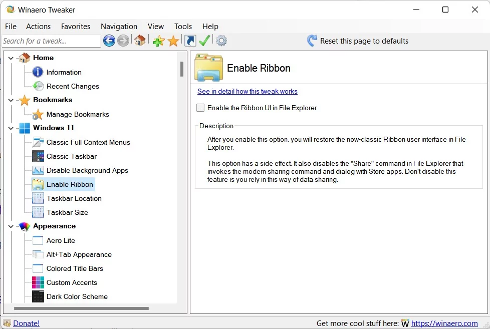The width and height of the screenshot is (490, 329).
Task: Open the Actions menu
Action: (38, 27)
